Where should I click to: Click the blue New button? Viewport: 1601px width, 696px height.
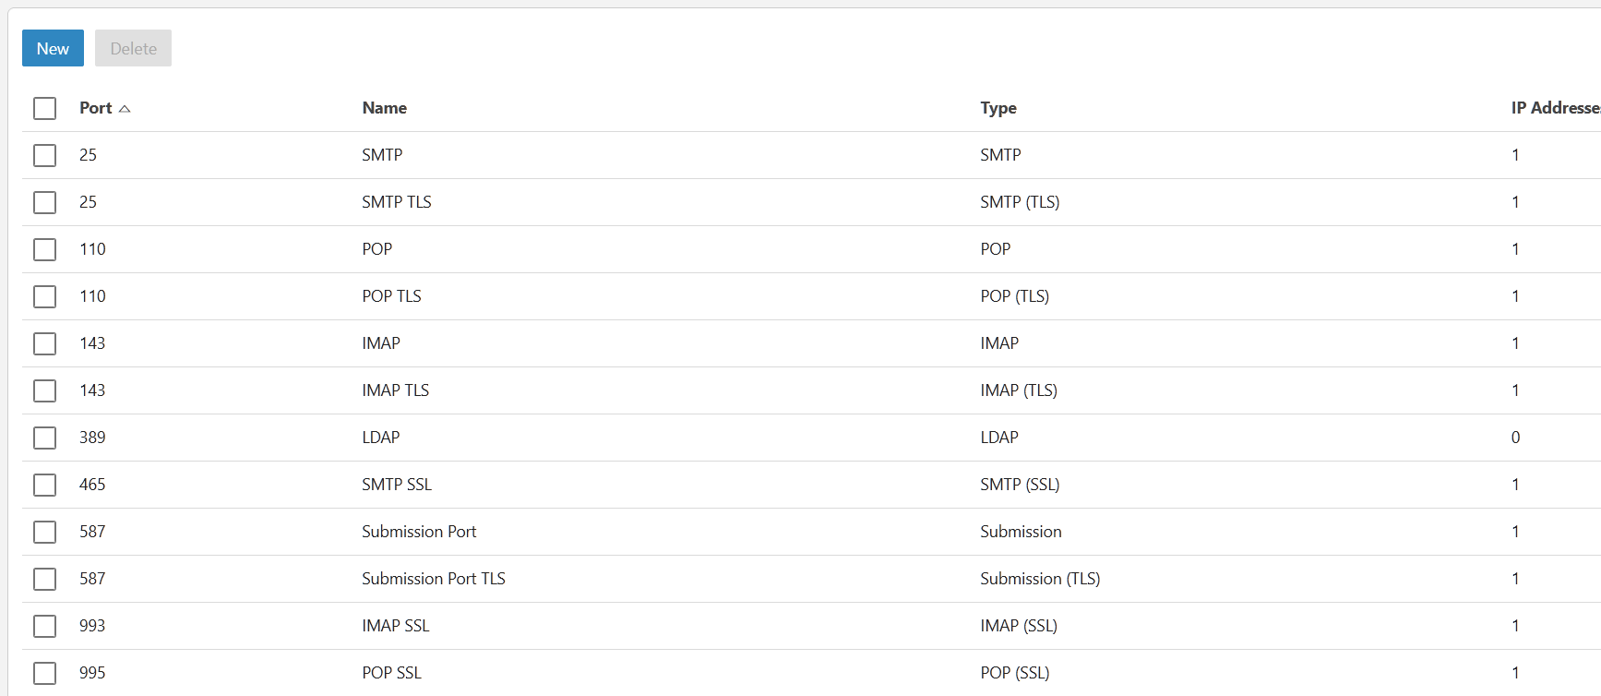[x=53, y=49]
